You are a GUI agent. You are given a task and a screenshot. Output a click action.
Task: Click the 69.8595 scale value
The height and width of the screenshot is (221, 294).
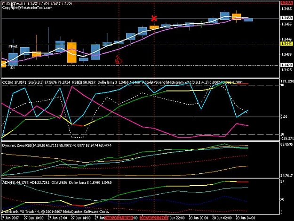(286, 144)
